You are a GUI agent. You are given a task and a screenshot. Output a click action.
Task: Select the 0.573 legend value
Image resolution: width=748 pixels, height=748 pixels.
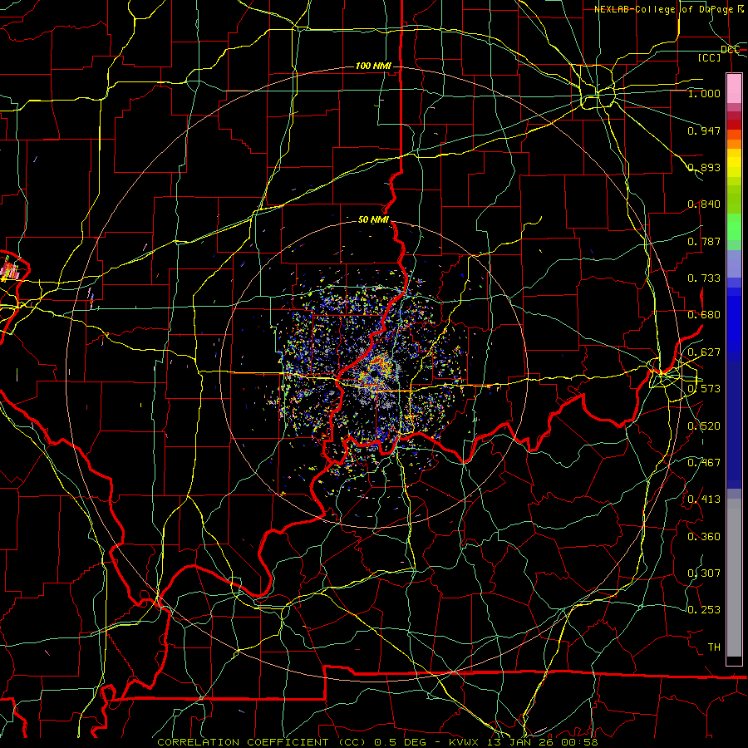point(704,389)
